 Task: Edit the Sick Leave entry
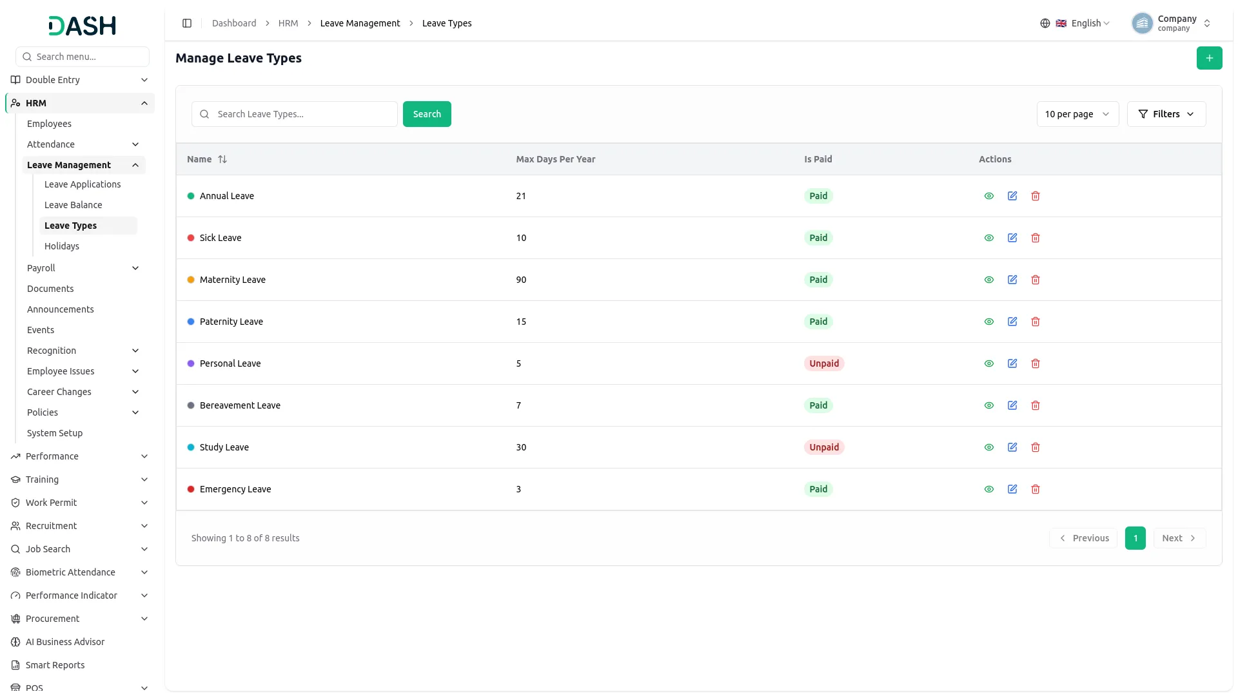pos(1012,238)
